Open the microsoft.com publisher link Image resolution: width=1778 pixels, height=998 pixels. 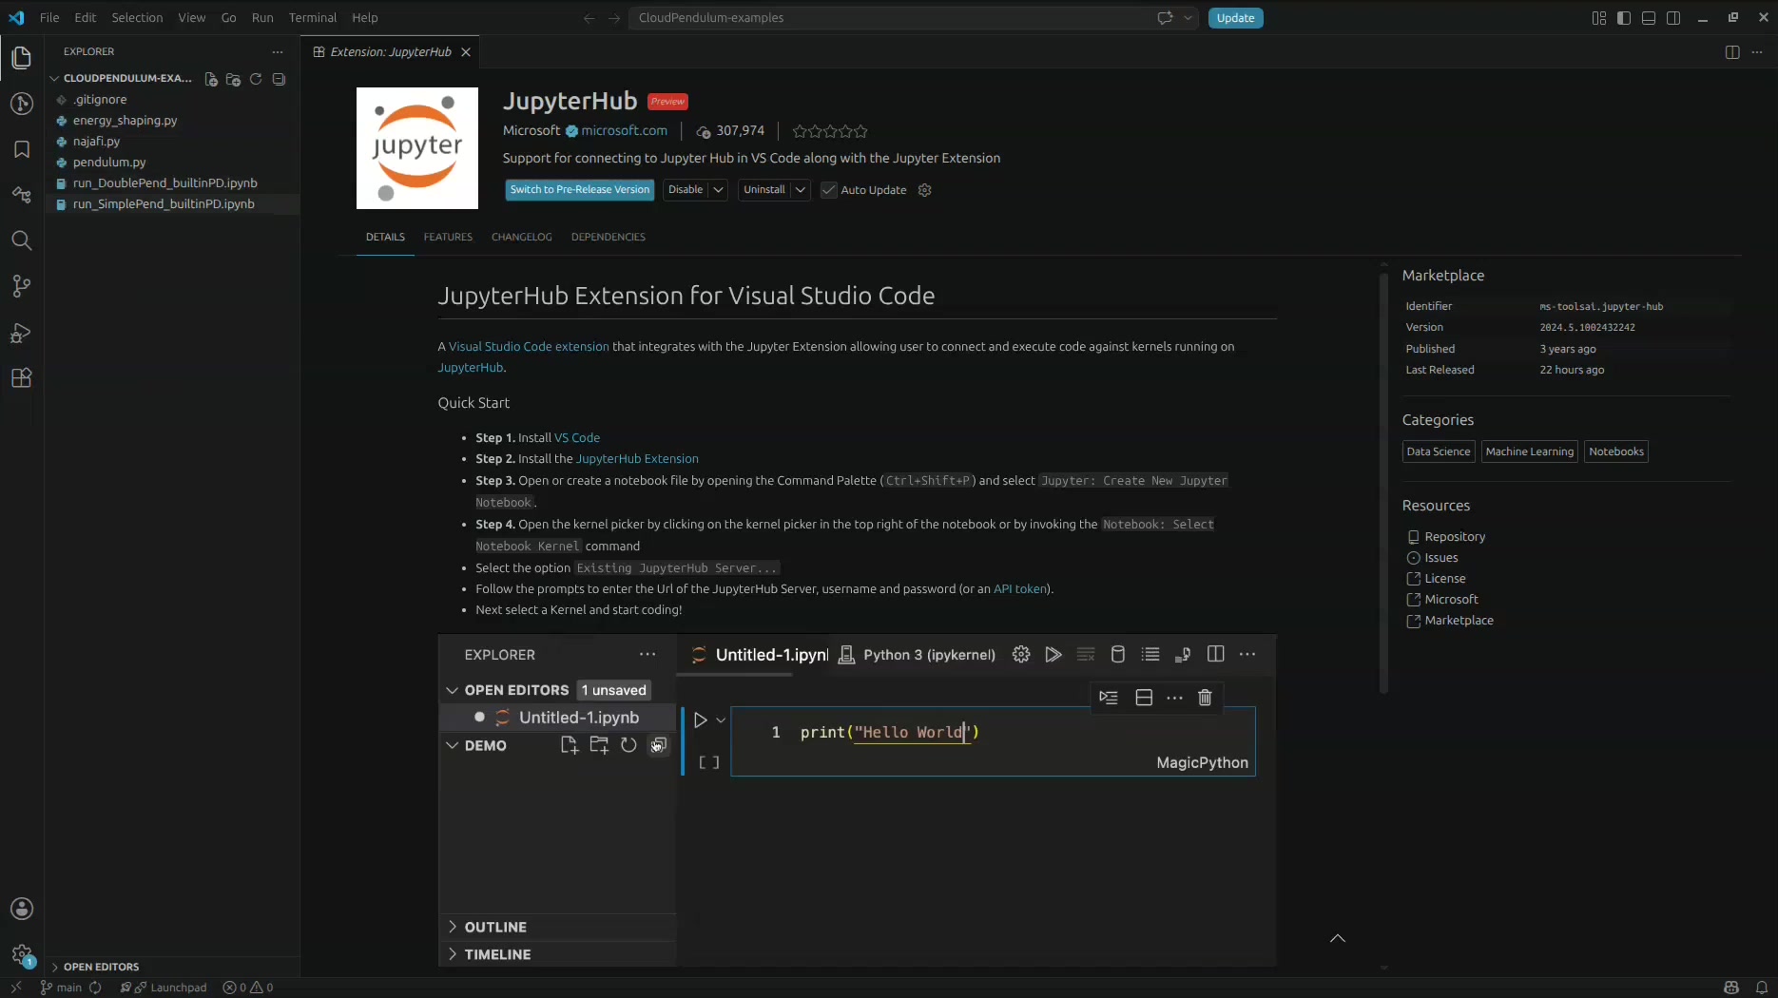pyautogui.click(x=624, y=131)
